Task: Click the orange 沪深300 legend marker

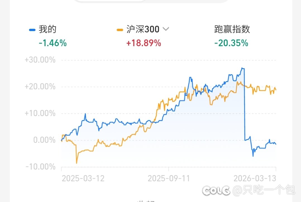Action: pyautogui.click(x=120, y=30)
